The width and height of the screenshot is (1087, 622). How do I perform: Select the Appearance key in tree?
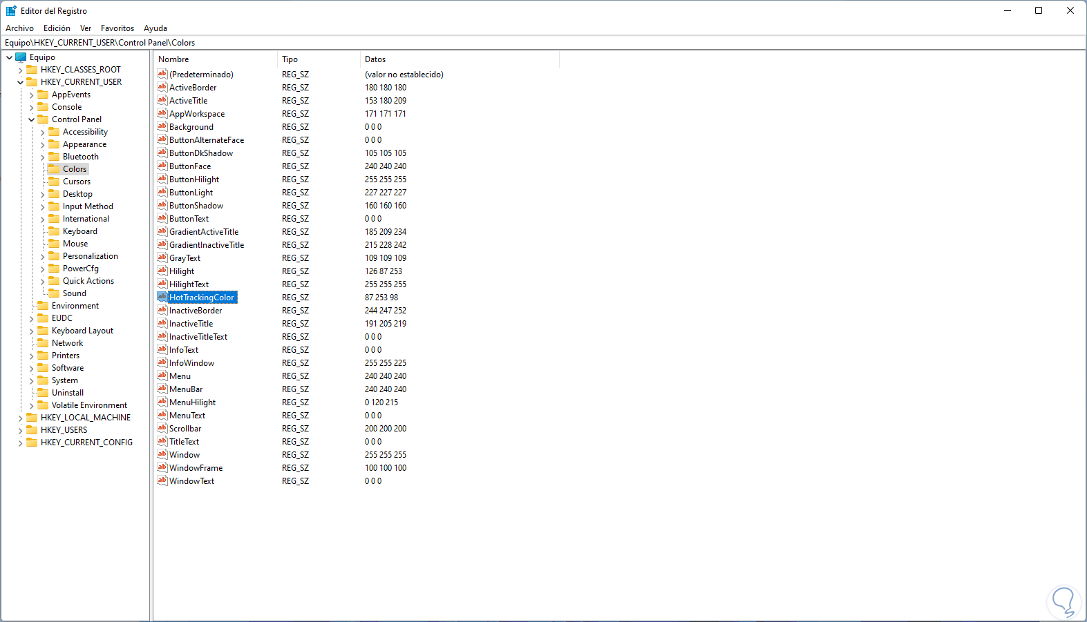[x=84, y=144]
